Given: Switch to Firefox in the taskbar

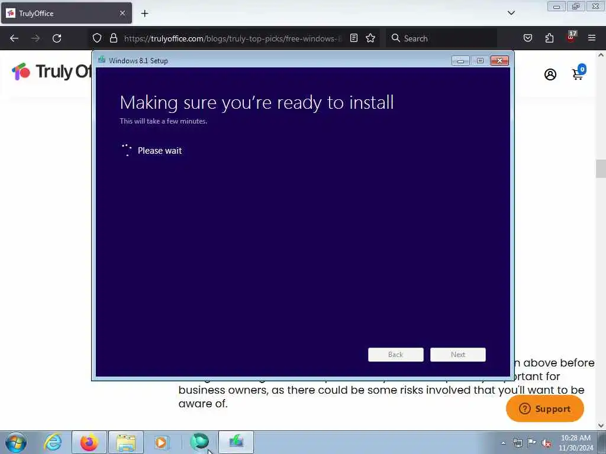Looking at the screenshot, I should pos(89,442).
